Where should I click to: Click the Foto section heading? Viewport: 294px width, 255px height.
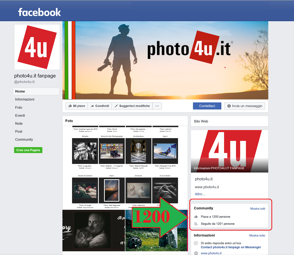click(x=69, y=121)
